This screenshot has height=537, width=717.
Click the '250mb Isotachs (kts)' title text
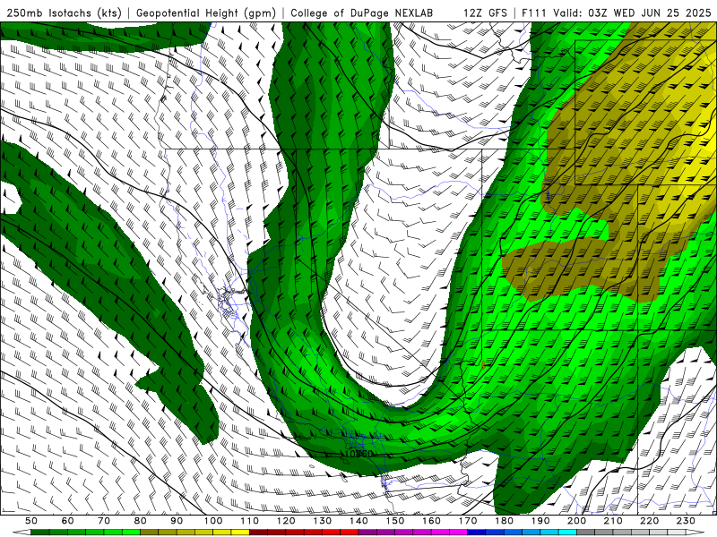click(x=64, y=13)
